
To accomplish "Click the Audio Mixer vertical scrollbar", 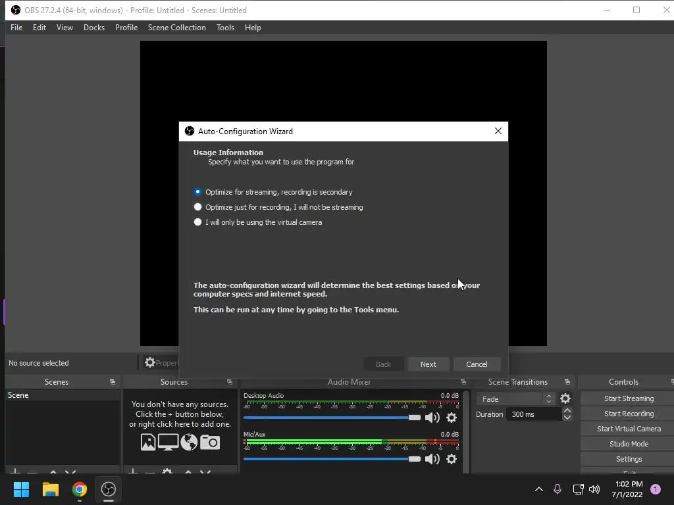I will click(x=466, y=431).
